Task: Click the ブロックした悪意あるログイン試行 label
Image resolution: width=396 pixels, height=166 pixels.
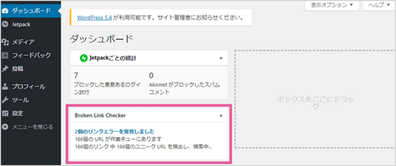Action: pos(108,89)
